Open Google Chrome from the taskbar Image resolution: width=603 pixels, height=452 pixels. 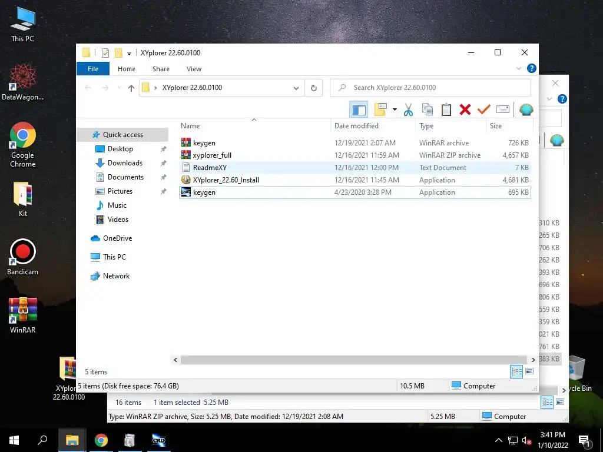tap(101, 440)
